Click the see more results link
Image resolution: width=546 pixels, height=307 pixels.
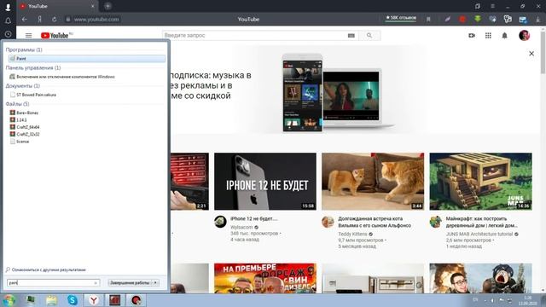point(45,269)
